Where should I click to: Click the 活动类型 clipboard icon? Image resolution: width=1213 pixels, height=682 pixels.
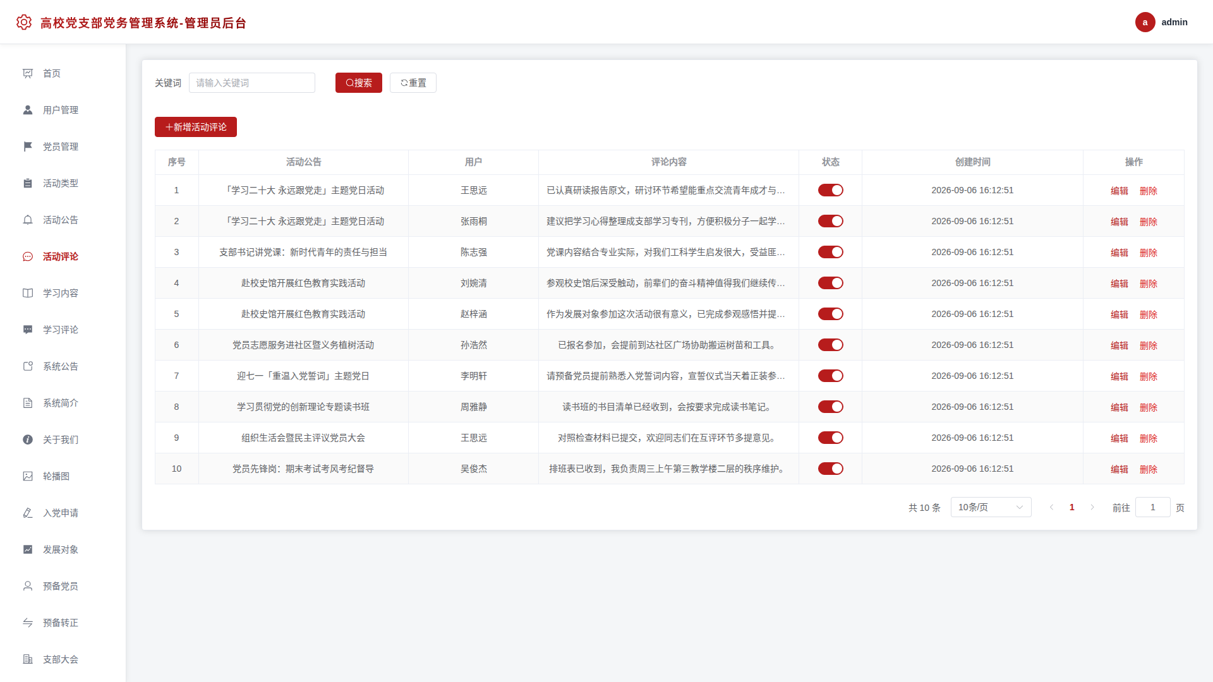pos(28,183)
